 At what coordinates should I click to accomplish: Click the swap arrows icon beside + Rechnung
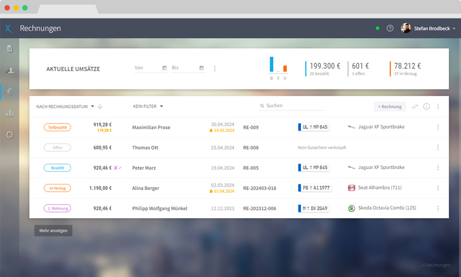(415, 106)
